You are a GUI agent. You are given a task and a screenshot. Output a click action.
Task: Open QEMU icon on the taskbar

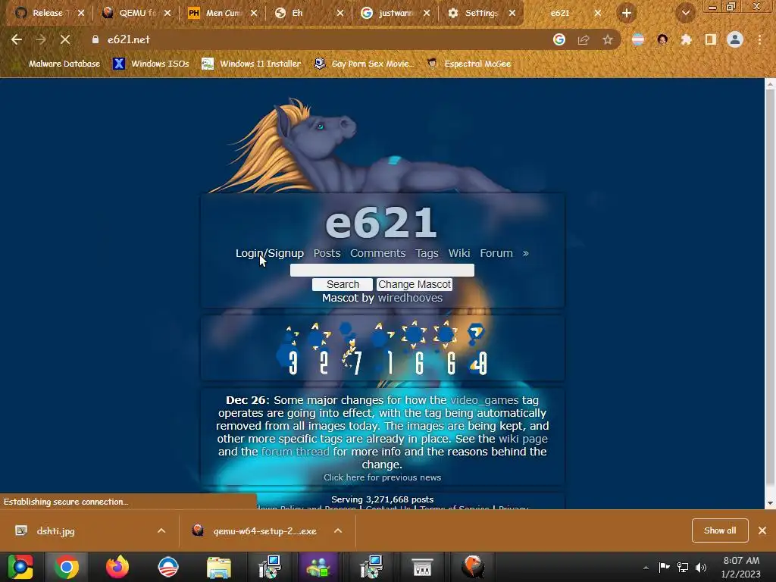(x=473, y=567)
